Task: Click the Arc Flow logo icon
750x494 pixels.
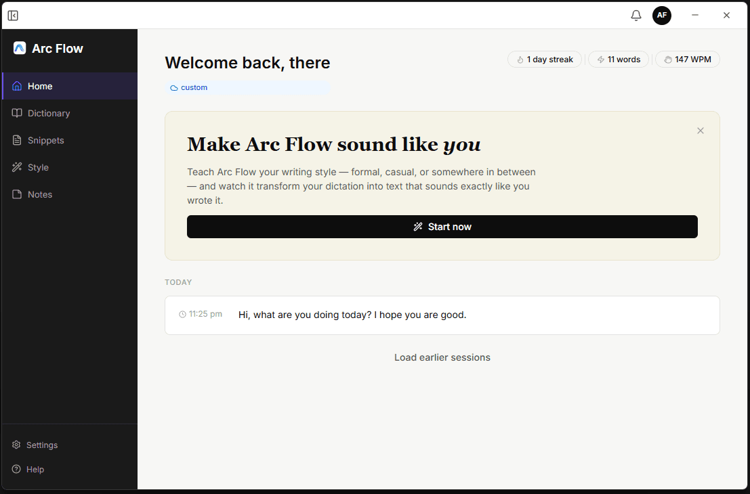Action: (x=20, y=48)
